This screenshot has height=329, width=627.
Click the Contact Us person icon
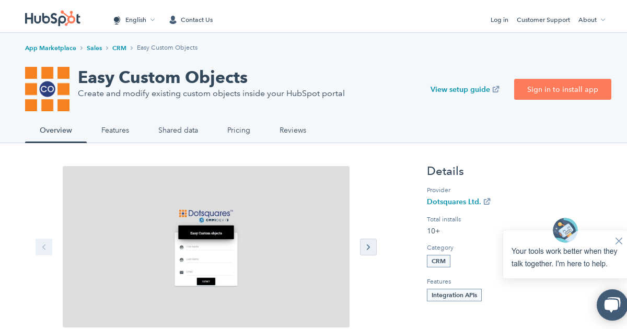pyautogui.click(x=172, y=20)
